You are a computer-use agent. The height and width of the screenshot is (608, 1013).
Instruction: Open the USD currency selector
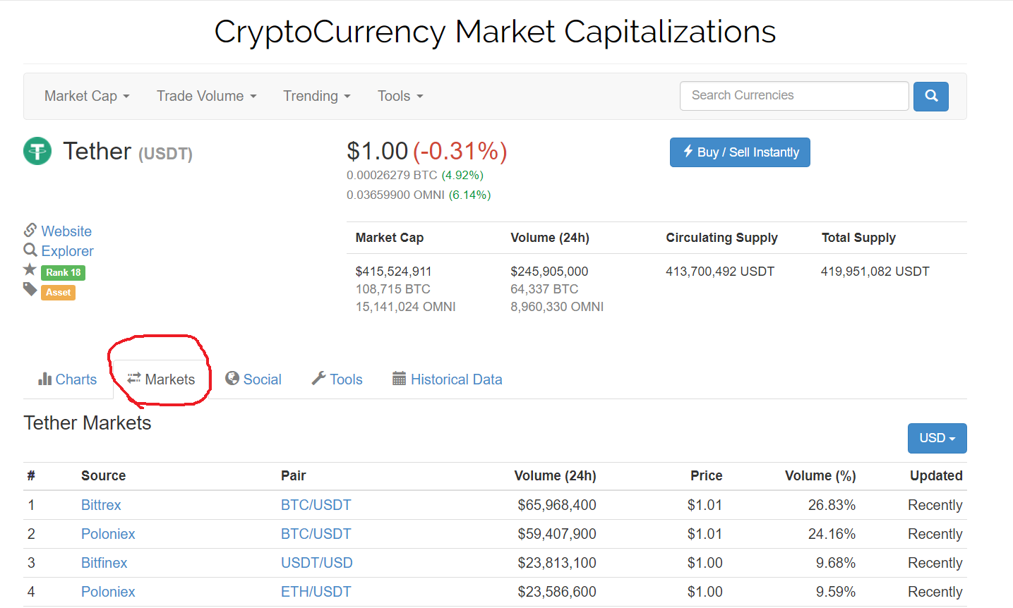(x=937, y=438)
